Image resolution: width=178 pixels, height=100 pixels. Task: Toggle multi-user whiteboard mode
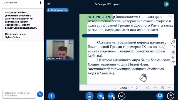[173, 63]
